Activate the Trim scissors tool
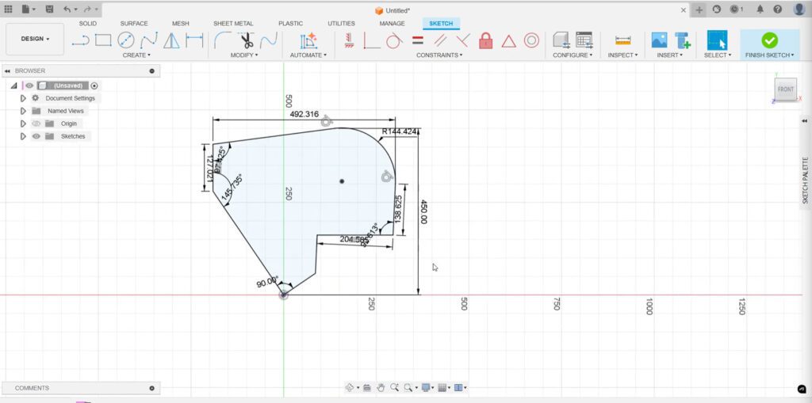Viewport: 812px width, 403px height. point(246,40)
